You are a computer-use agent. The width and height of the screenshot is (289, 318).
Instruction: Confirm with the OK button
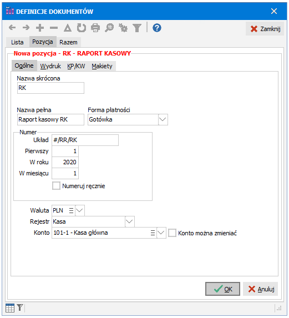(x=222, y=289)
